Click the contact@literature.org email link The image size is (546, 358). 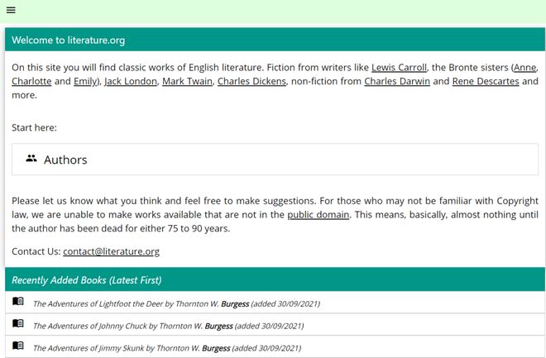pyautogui.click(x=111, y=251)
